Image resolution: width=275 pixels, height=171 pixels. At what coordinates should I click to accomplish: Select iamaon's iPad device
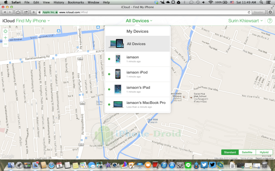click(x=137, y=89)
